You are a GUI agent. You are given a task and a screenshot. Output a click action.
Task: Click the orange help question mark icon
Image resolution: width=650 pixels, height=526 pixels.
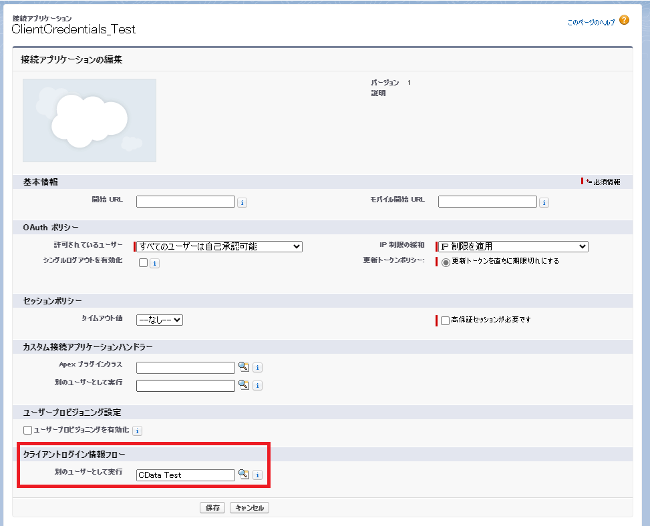[x=623, y=21]
